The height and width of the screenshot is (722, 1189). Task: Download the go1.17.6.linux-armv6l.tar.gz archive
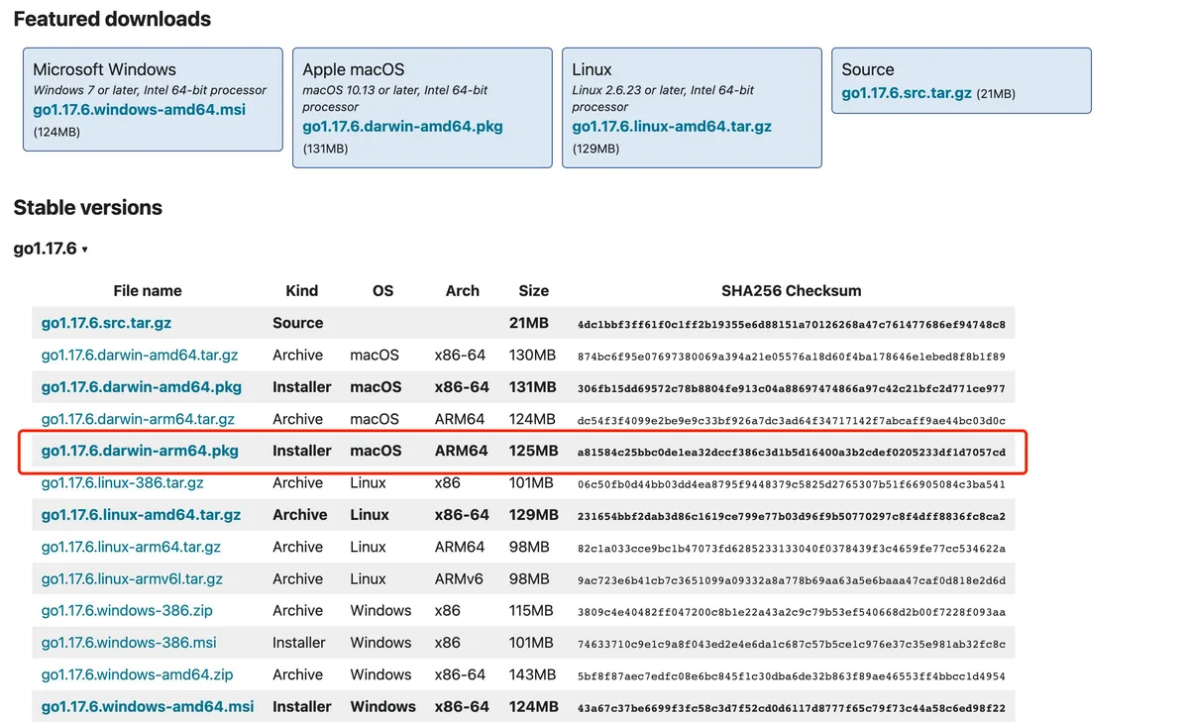[132, 578]
